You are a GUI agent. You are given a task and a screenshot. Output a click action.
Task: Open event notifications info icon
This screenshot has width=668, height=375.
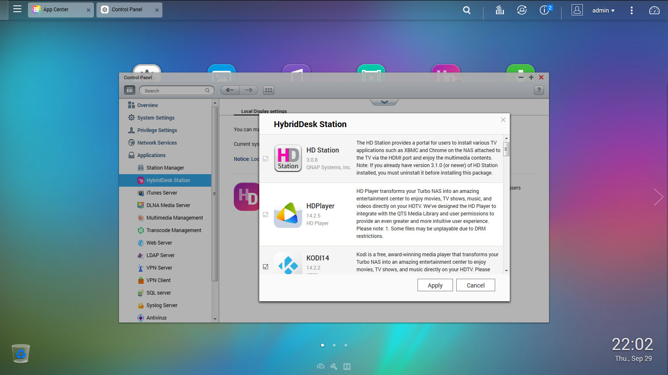[545, 10]
